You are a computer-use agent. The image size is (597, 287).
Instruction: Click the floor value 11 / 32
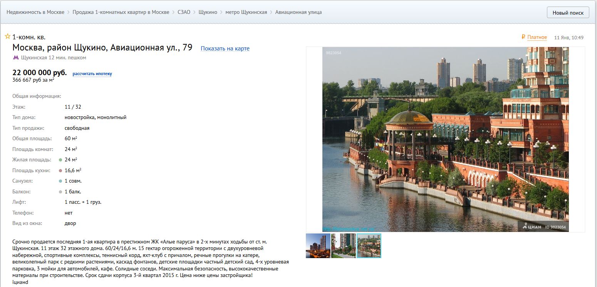73,107
